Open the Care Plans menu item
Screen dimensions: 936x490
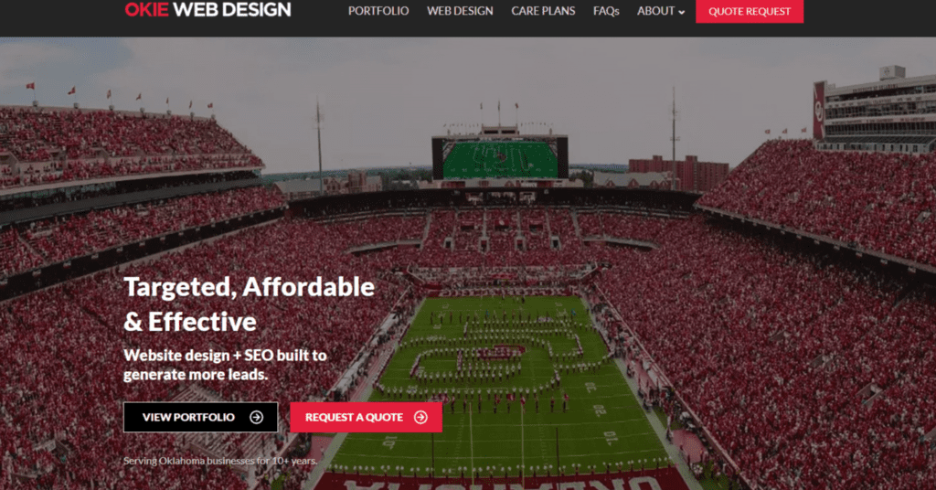543,11
